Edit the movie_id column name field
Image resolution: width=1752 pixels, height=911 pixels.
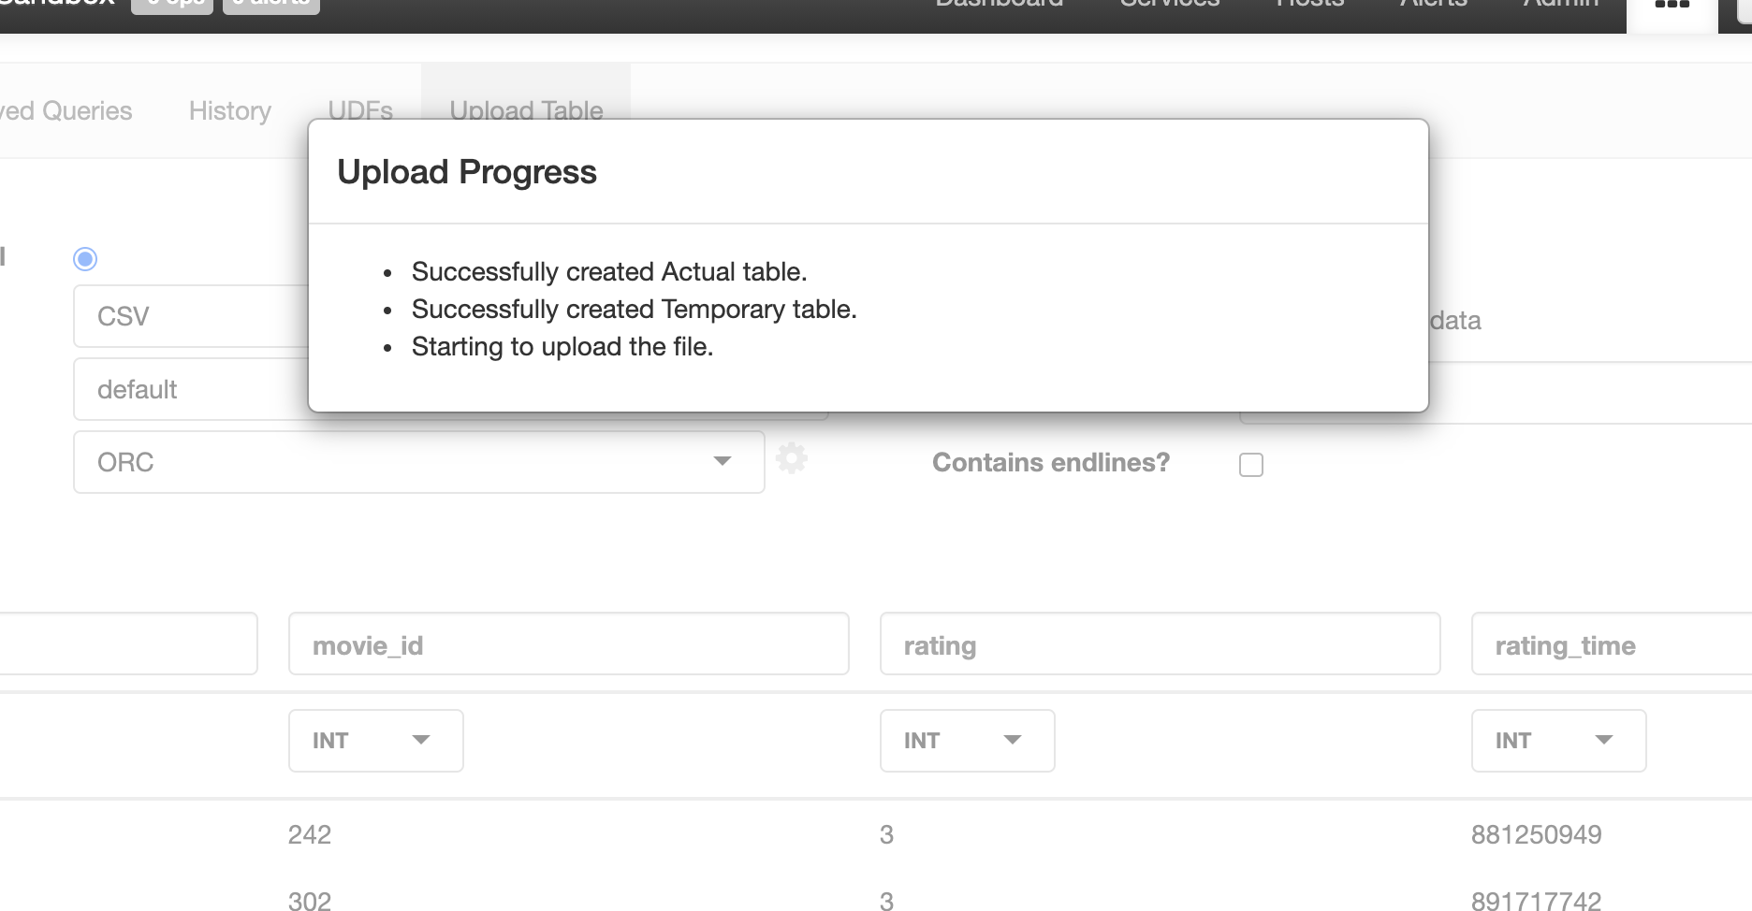point(569,643)
